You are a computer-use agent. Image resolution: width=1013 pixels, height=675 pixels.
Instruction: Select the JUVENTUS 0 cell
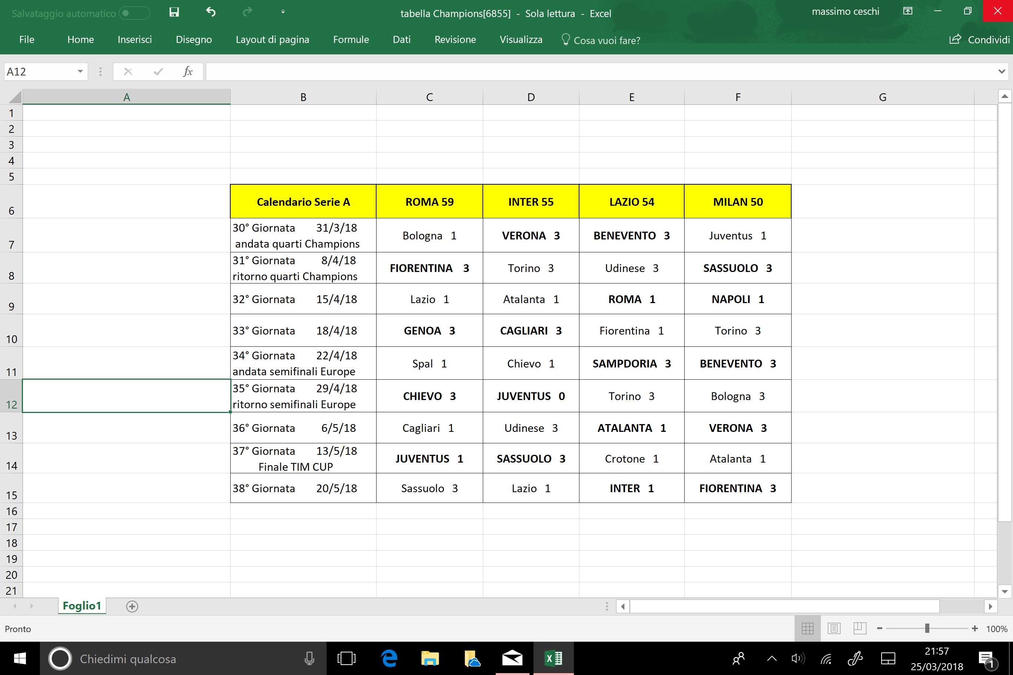(x=531, y=396)
